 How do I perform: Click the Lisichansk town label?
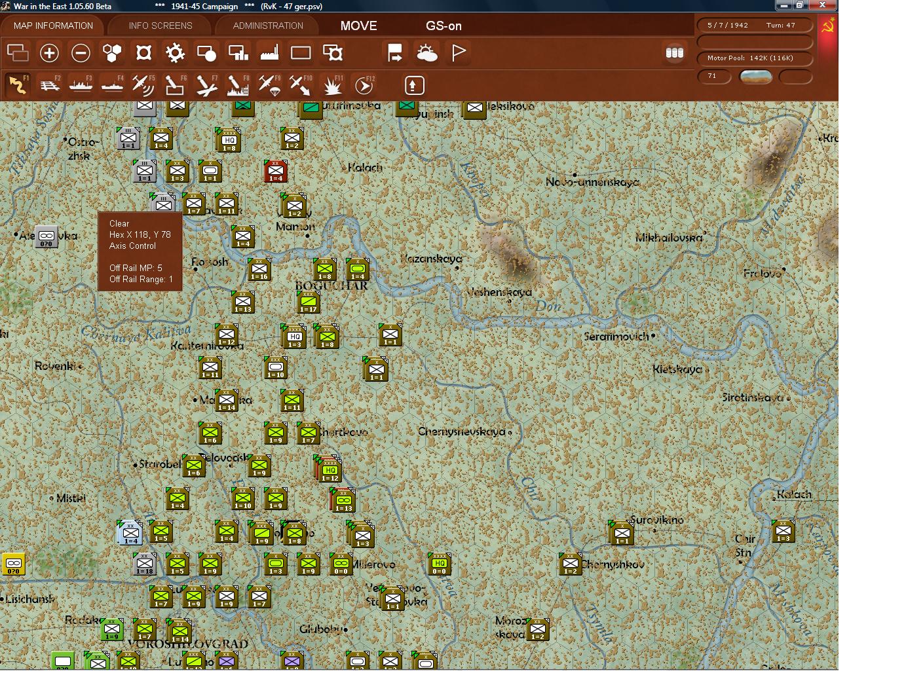pyautogui.click(x=30, y=598)
